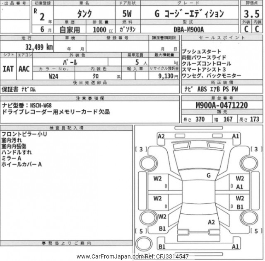Click the car name タンク cell

tap(84, 13)
